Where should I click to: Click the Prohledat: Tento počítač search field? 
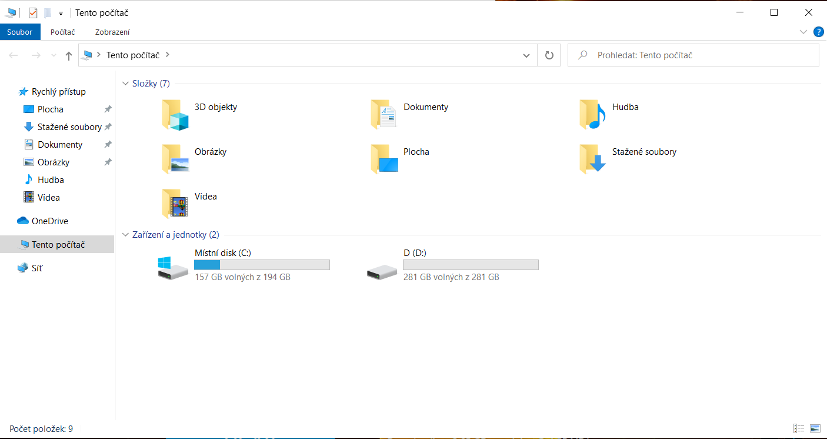coord(693,55)
